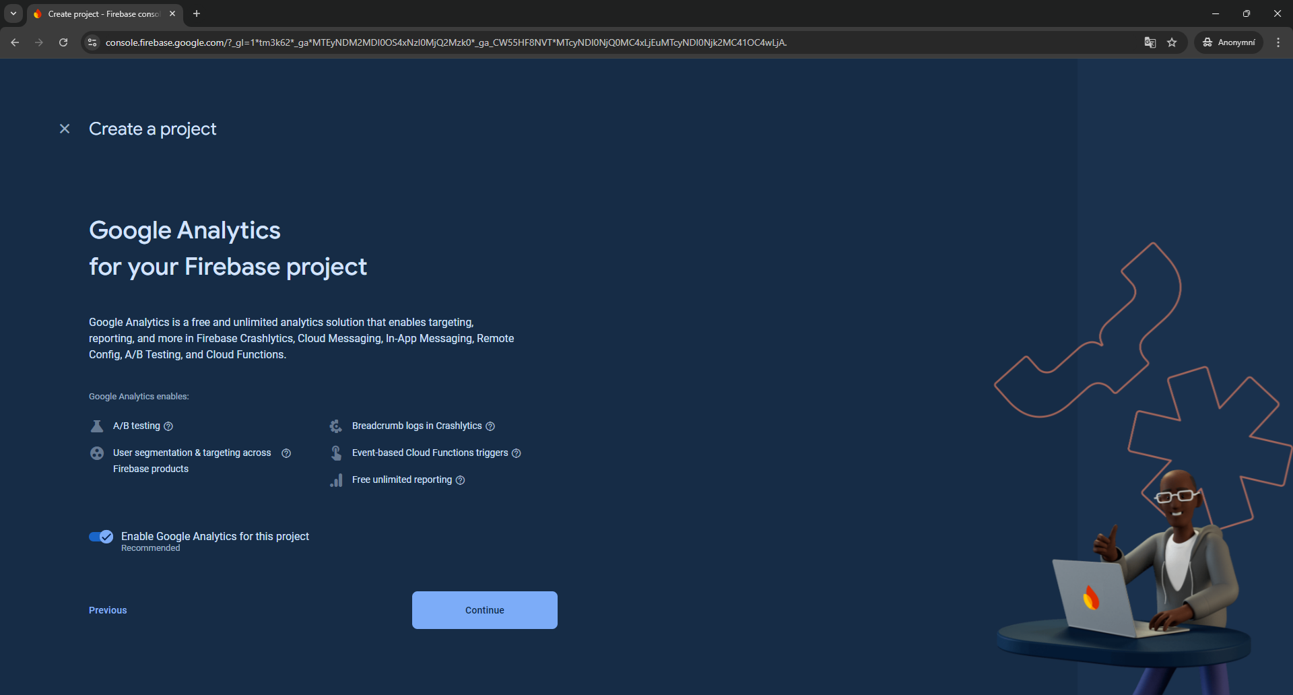Screen dimensions: 1293x695
Task: Click the Anonymní incognito profile button
Action: (x=1229, y=42)
